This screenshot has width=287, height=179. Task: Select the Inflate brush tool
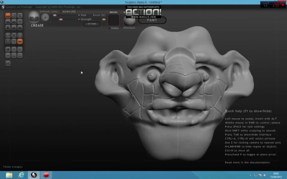point(8,27)
